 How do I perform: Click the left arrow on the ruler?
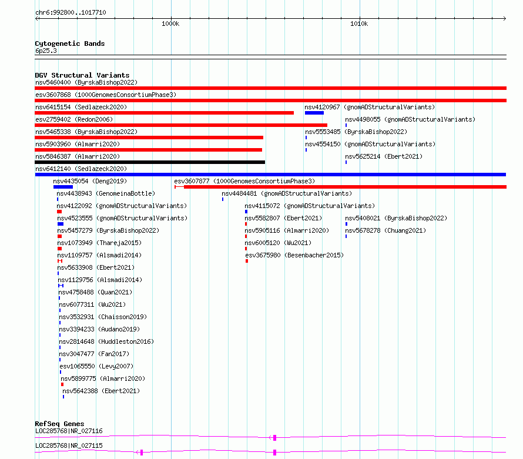[x=38, y=19]
